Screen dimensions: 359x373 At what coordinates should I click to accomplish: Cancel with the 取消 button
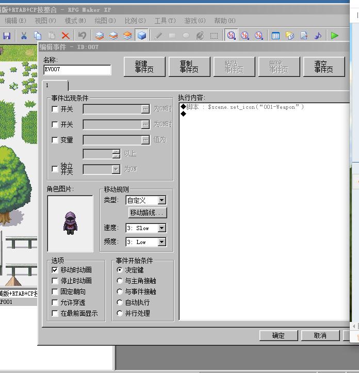pyautogui.click(x=320, y=335)
